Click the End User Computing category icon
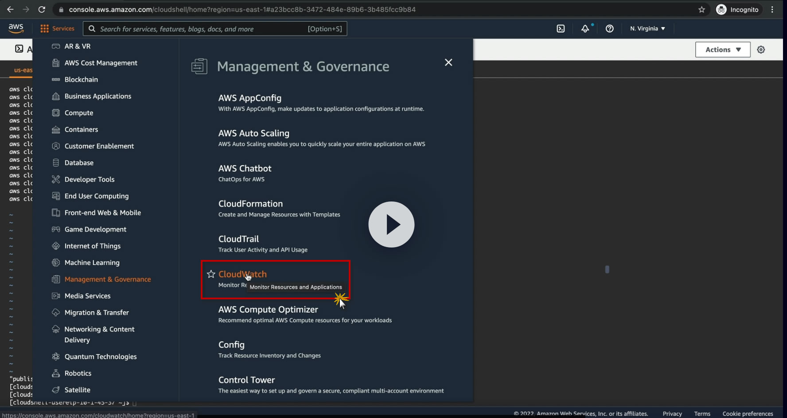787x418 pixels. click(56, 196)
